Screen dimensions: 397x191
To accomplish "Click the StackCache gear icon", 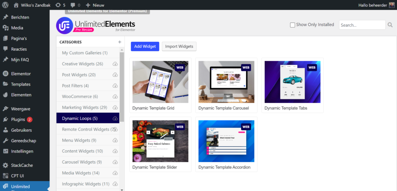I will [x=5, y=165].
